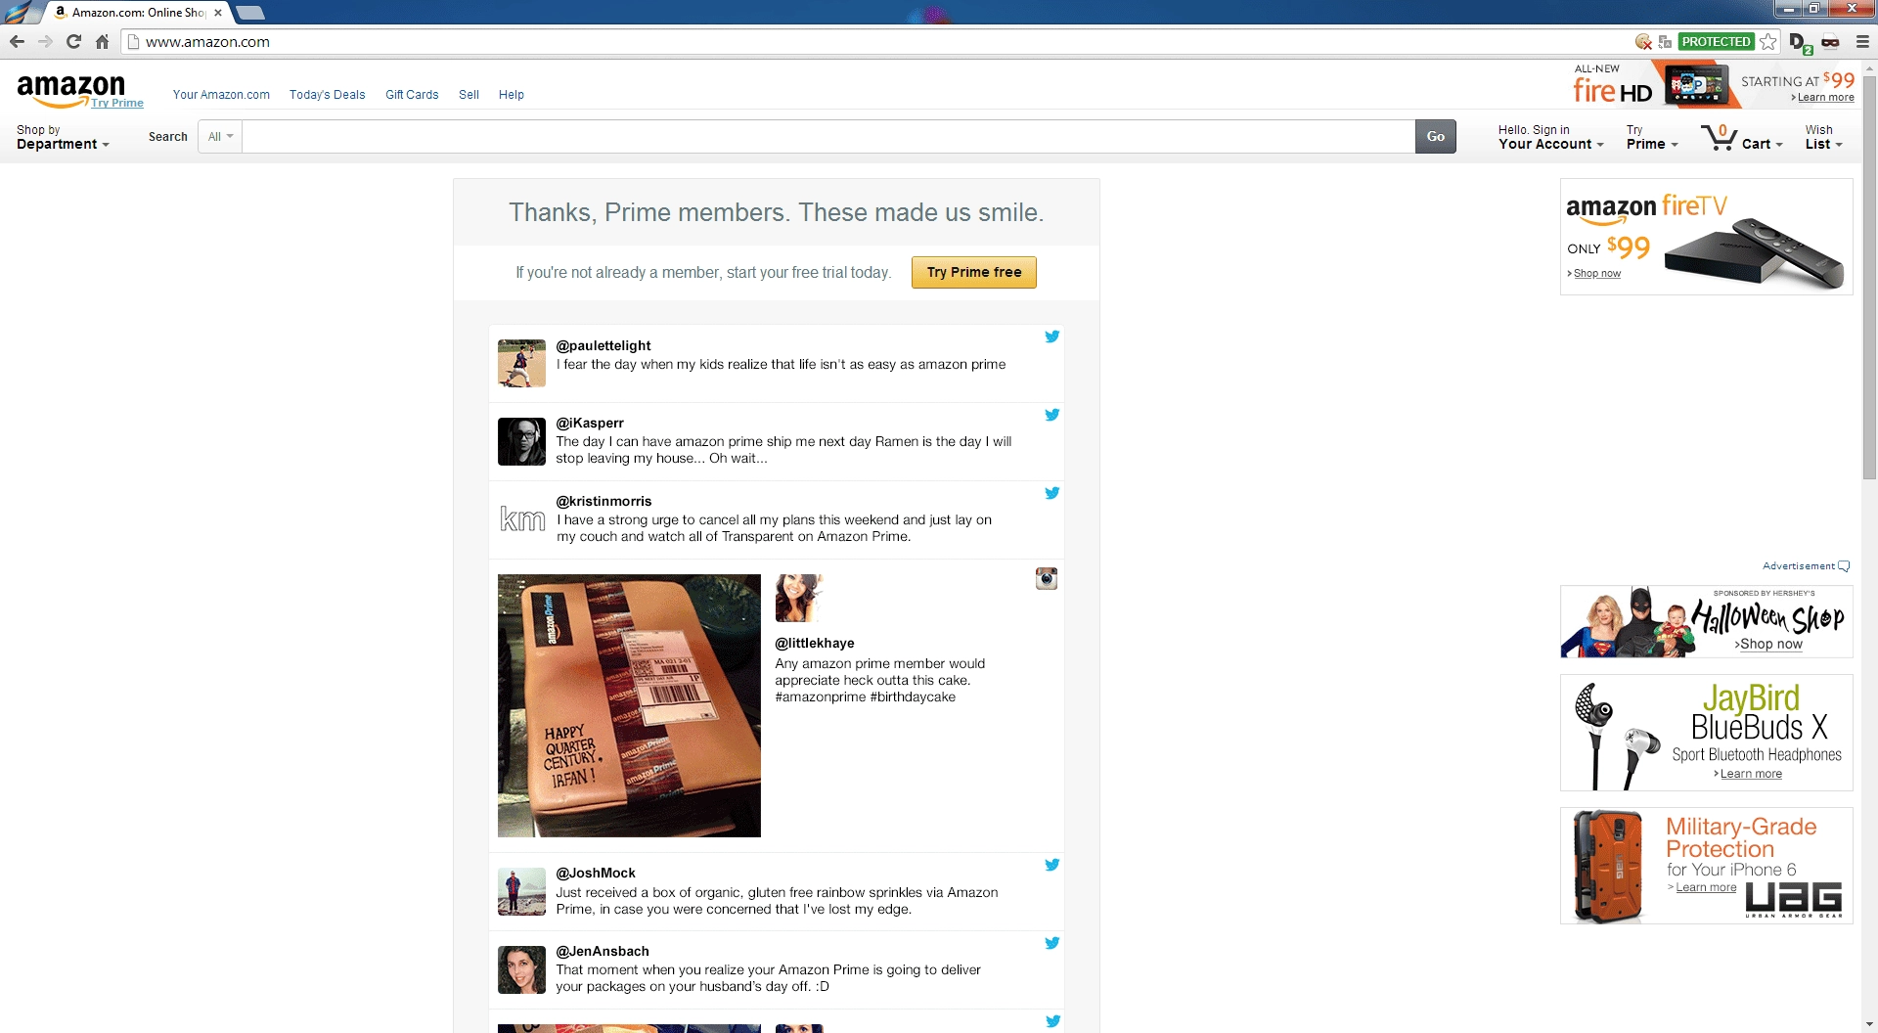The width and height of the screenshot is (1878, 1033).
Task: Expand the Cart dropdown
Action: [x=1762, y=144]
